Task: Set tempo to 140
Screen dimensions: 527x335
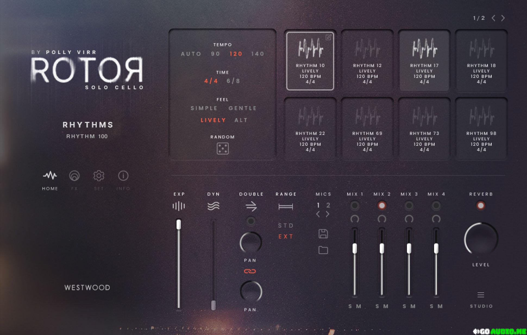Action: 258,54
